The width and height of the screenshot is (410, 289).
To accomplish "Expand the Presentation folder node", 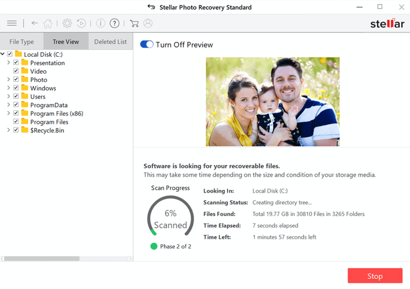I will point(9,62).
